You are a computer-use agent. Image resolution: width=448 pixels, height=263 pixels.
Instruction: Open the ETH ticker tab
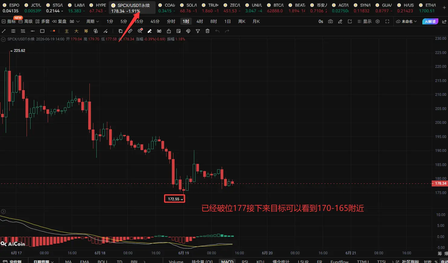click(427, 8)
